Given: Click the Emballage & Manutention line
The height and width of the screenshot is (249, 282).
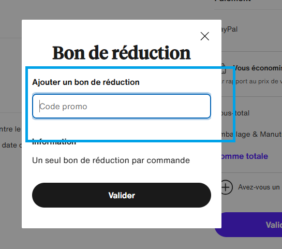Looking at the screenshot, I should point(251,135).
